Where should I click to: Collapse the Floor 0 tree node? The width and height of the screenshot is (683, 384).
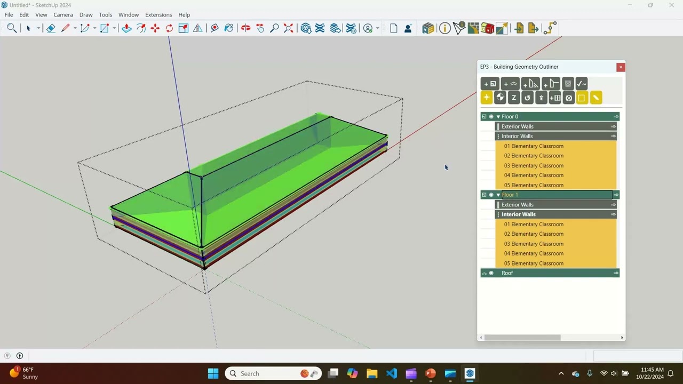coord(498,117)
